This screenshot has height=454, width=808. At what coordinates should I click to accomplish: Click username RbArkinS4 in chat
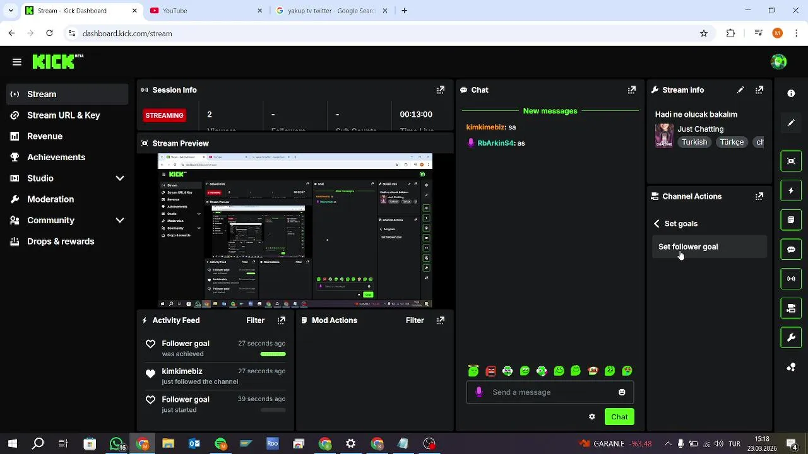tap(496, 143)
